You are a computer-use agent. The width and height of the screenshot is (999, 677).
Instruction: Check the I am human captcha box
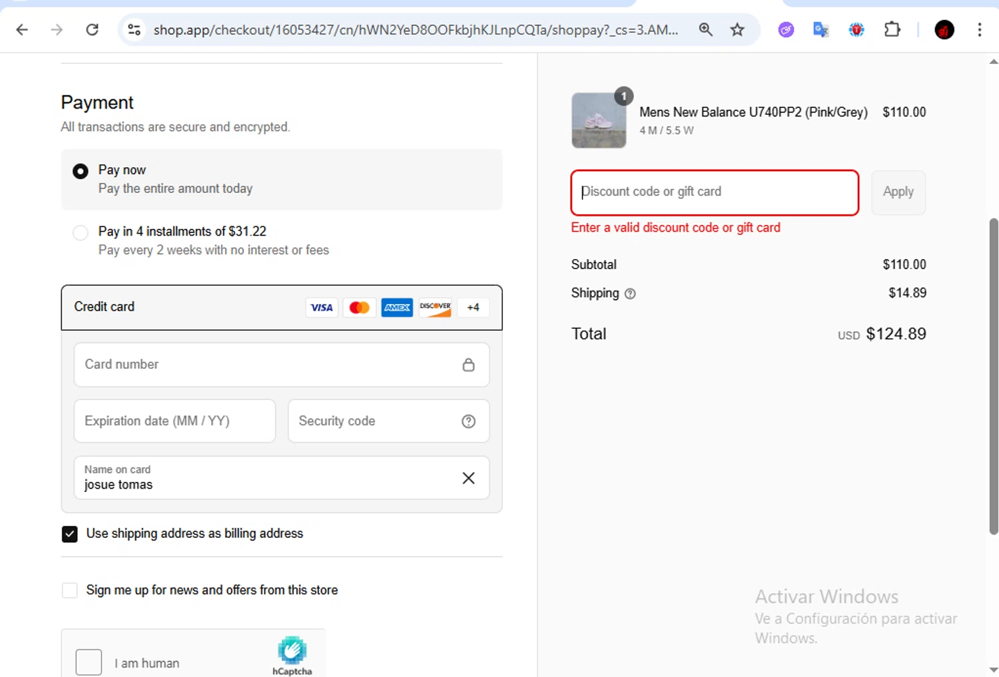click(x=89, y=662)
